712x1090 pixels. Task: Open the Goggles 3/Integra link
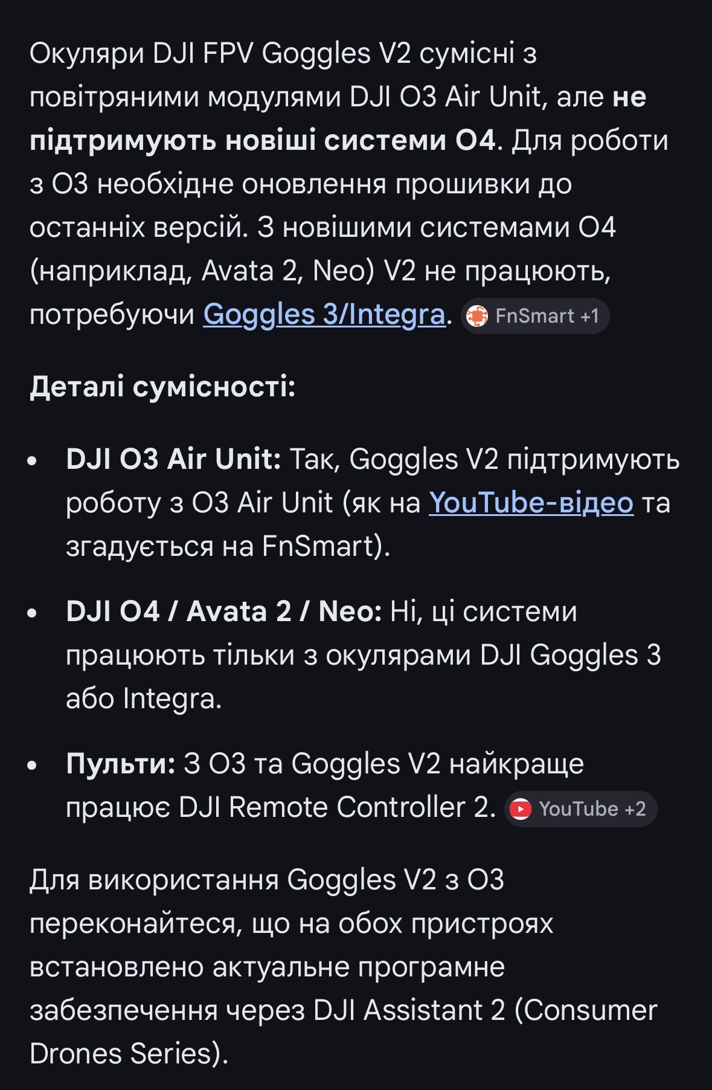[324, 315]
